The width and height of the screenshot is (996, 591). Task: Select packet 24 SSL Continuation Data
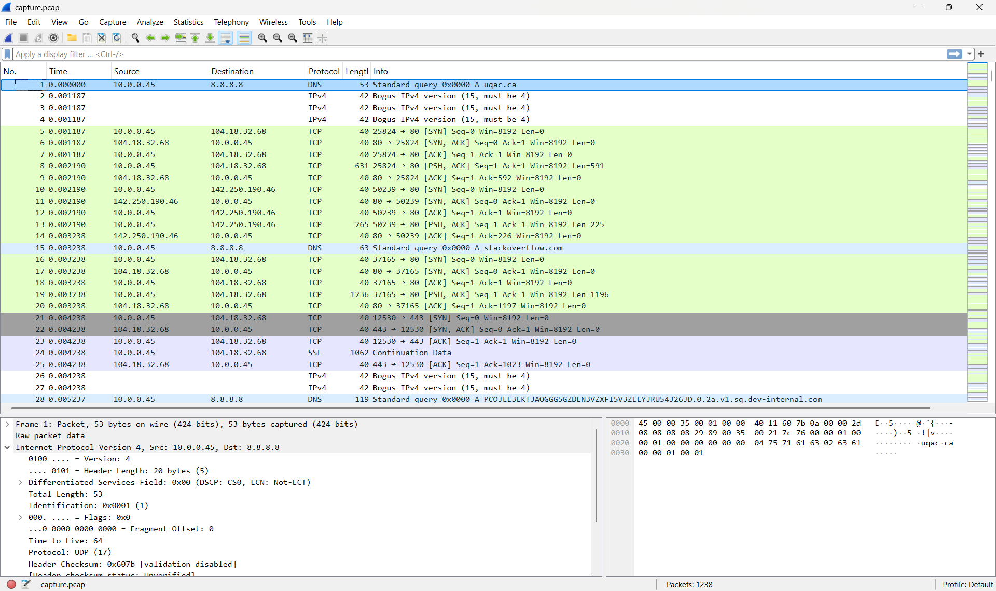[483, 353]
